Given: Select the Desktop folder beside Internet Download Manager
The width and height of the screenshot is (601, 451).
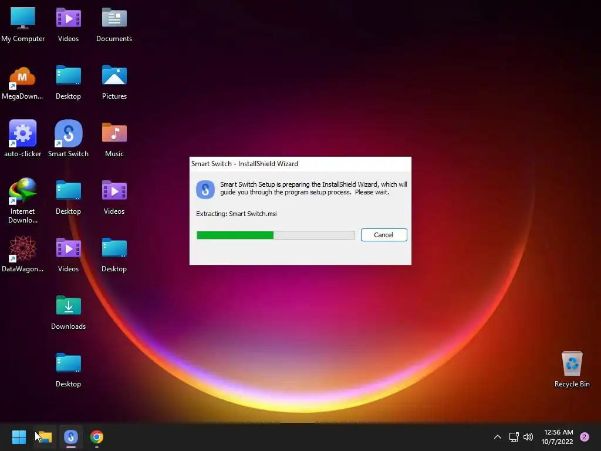Looking at the screenshot, I should coord(68,197).
